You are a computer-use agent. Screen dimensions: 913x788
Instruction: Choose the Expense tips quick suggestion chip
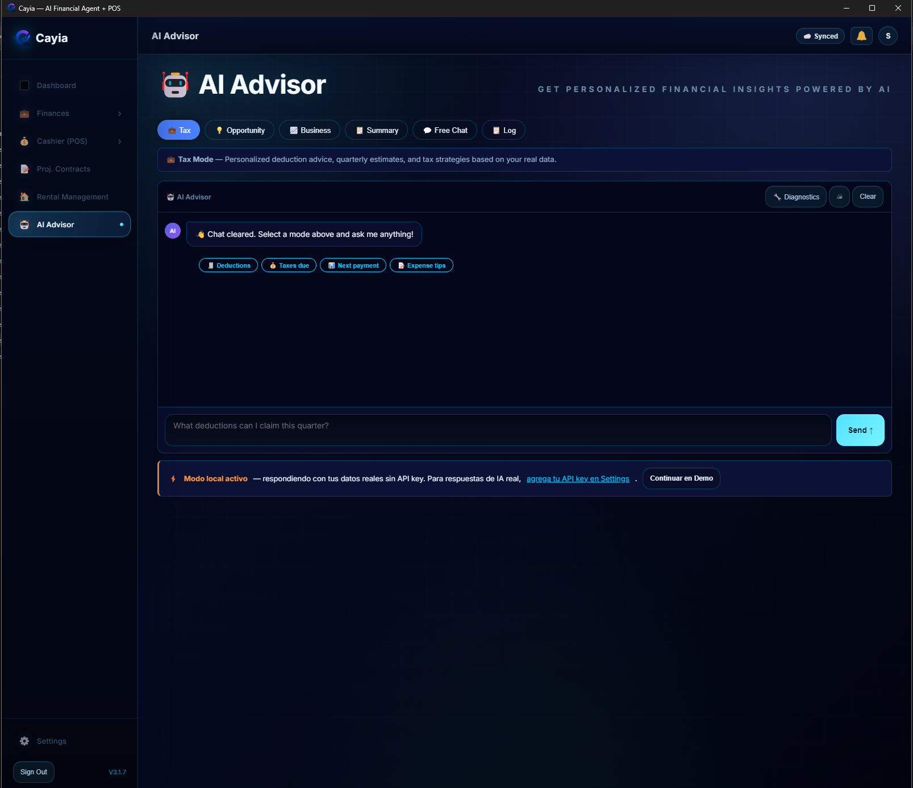click(421, 265)
